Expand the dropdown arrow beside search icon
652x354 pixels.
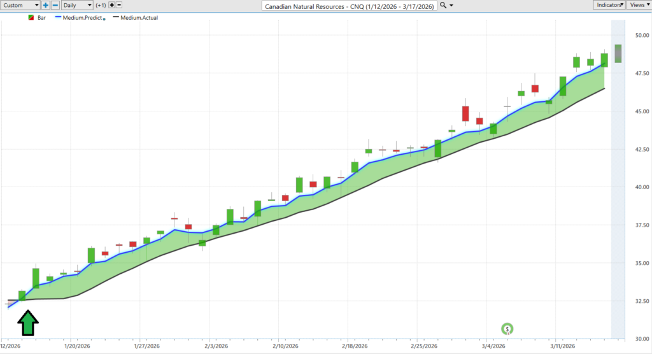451,5
